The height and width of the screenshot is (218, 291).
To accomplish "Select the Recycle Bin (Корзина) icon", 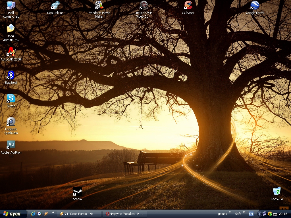I will pos(277,192).
